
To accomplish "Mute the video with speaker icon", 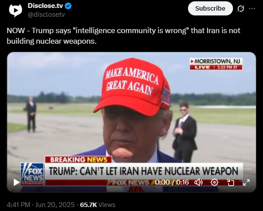I will pyautogui.click(x=199, y=182).
